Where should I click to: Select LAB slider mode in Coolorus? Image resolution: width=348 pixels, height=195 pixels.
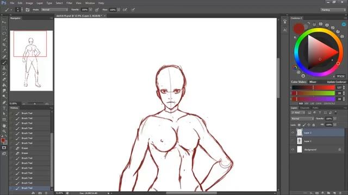[312, 103]
